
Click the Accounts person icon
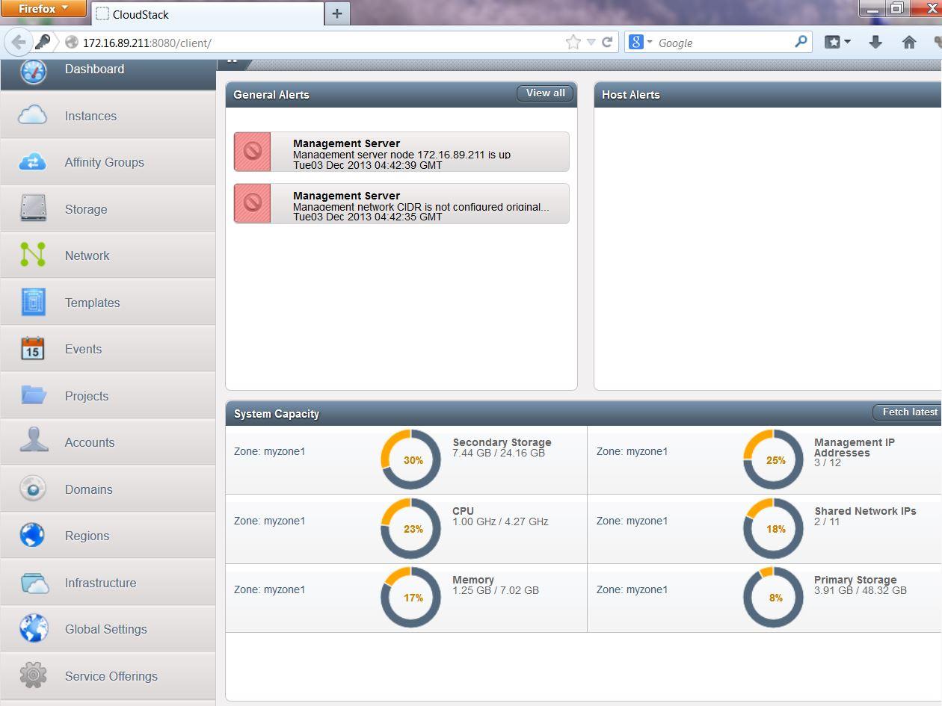[x=34, y=441]
